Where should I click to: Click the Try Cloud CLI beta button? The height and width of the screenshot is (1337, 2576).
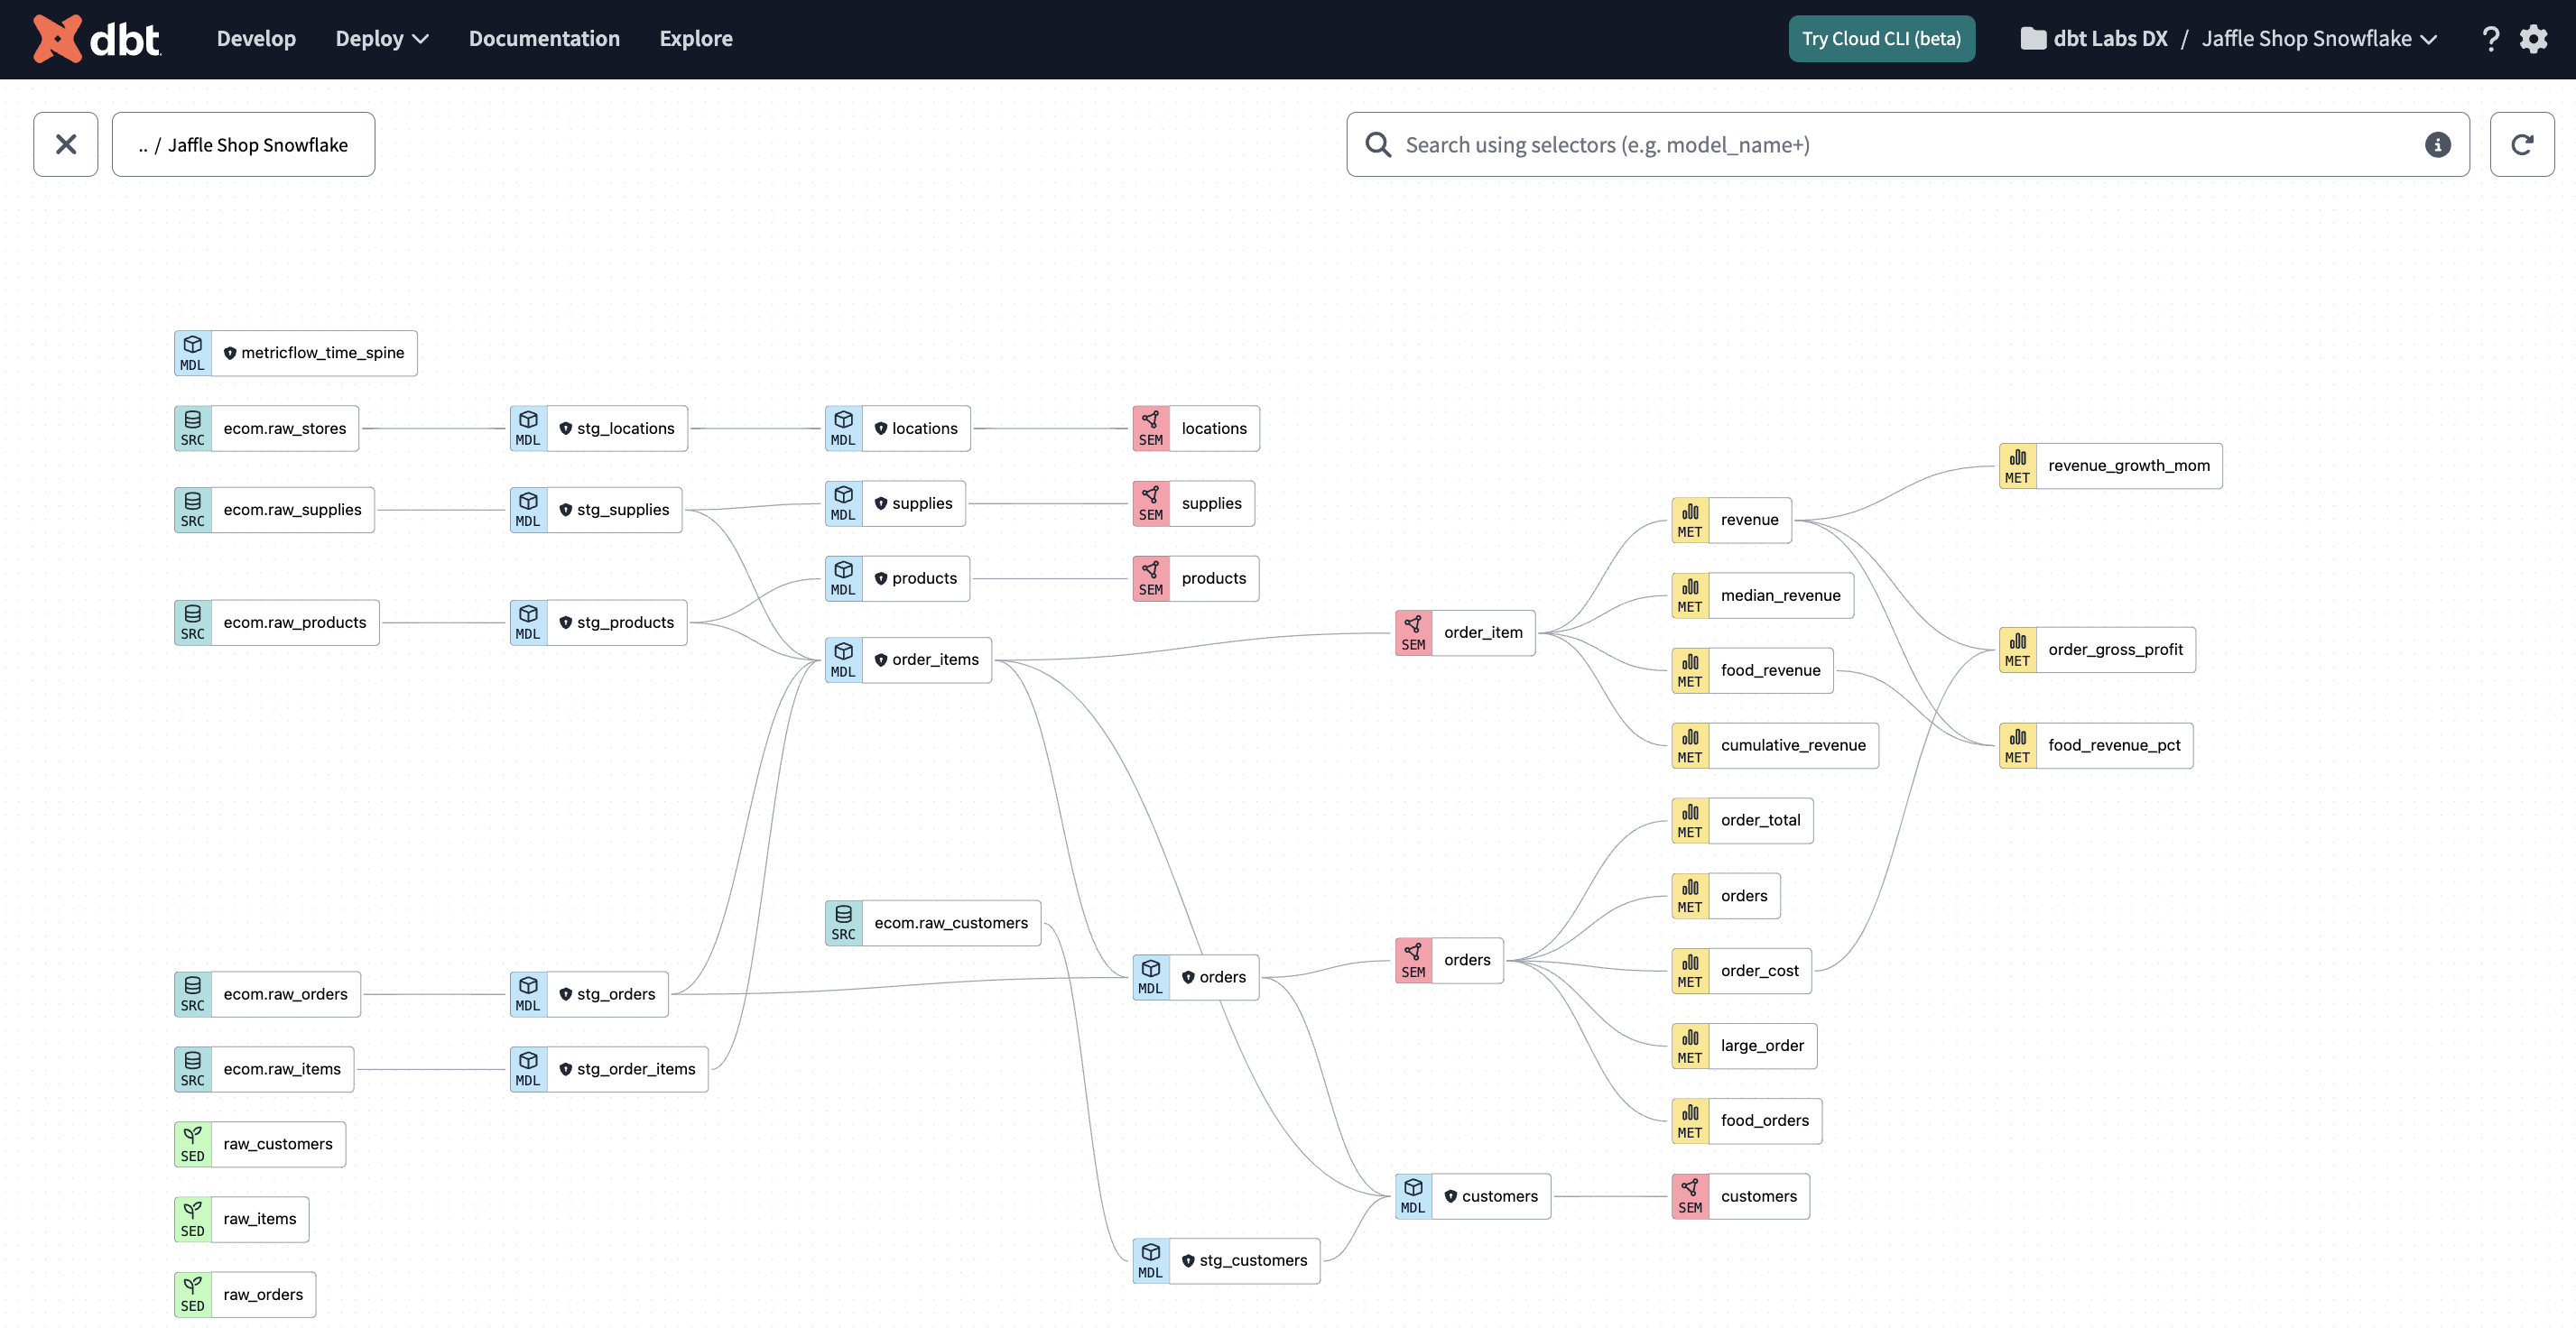(x=1881, y=38)
